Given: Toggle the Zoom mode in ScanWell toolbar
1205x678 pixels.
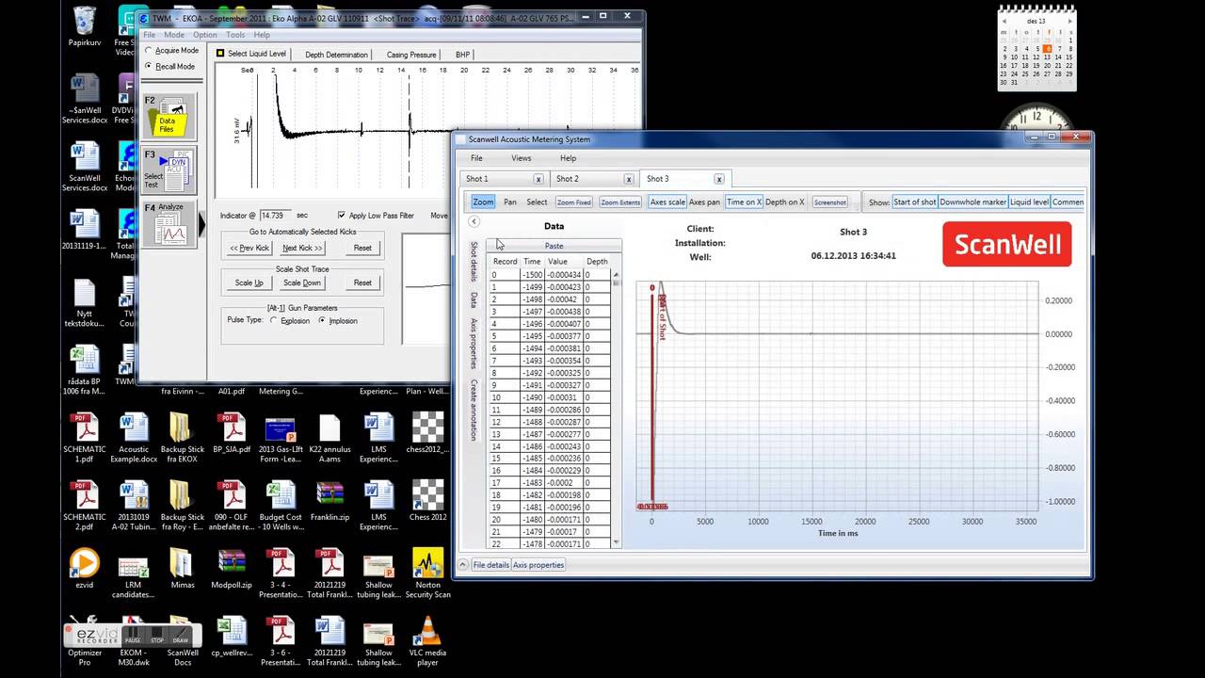Looking at the screenshot, I should point(483,202).
